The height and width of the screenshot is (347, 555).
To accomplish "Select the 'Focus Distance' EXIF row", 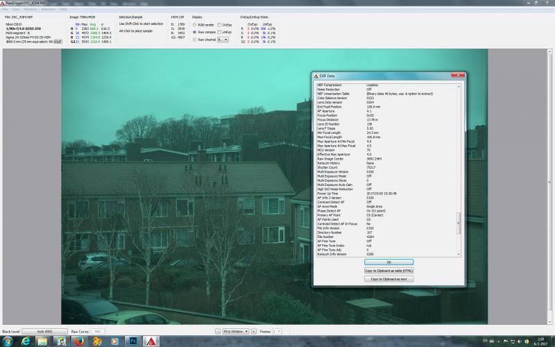I will (386, 119).
